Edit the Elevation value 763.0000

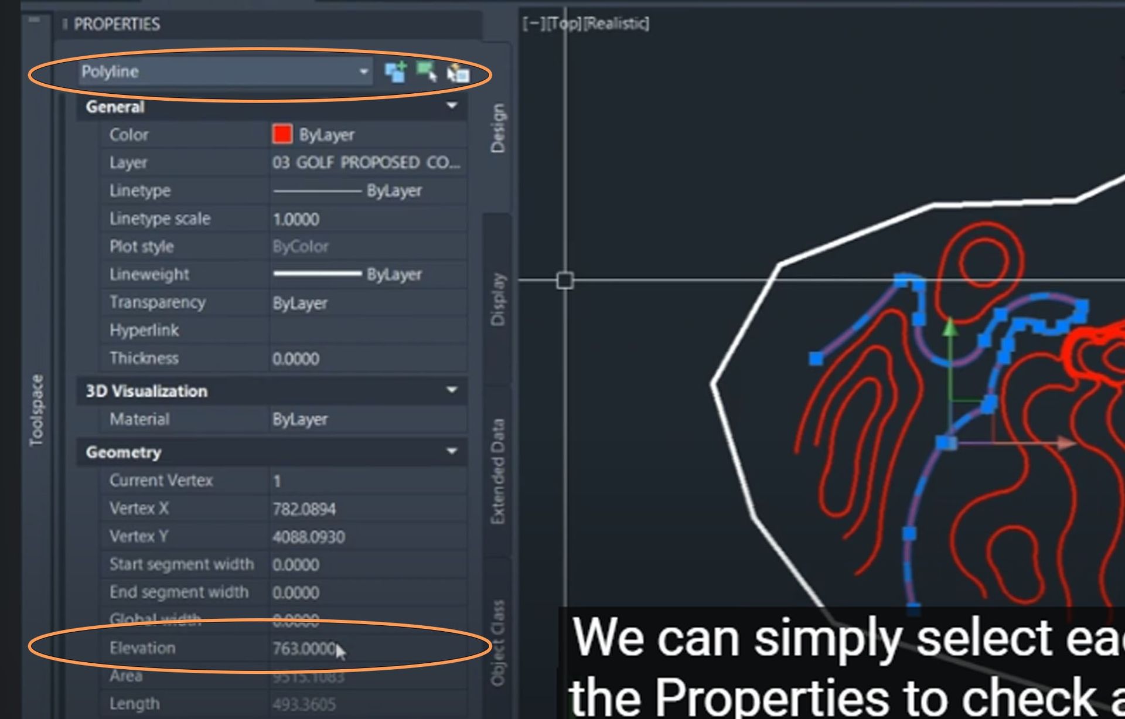point(367,648)
